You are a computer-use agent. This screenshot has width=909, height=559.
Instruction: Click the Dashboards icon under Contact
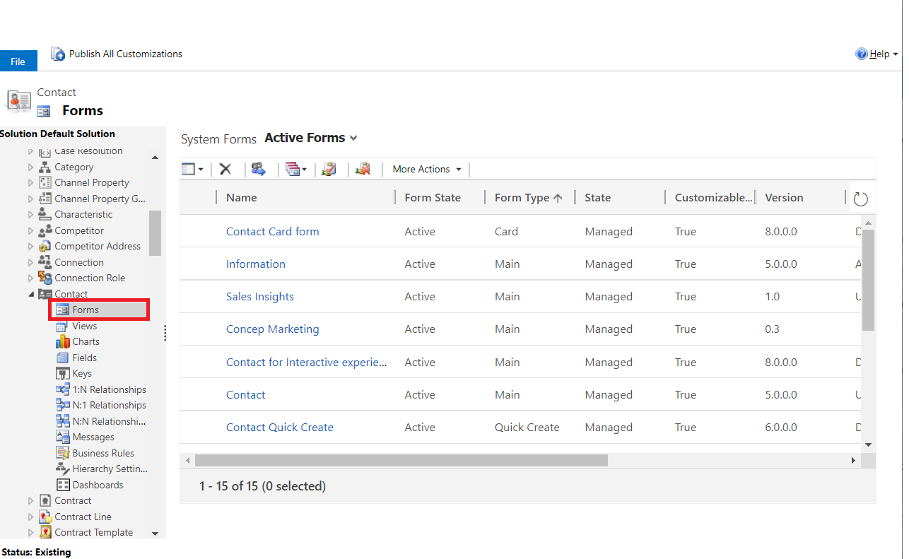62,485
